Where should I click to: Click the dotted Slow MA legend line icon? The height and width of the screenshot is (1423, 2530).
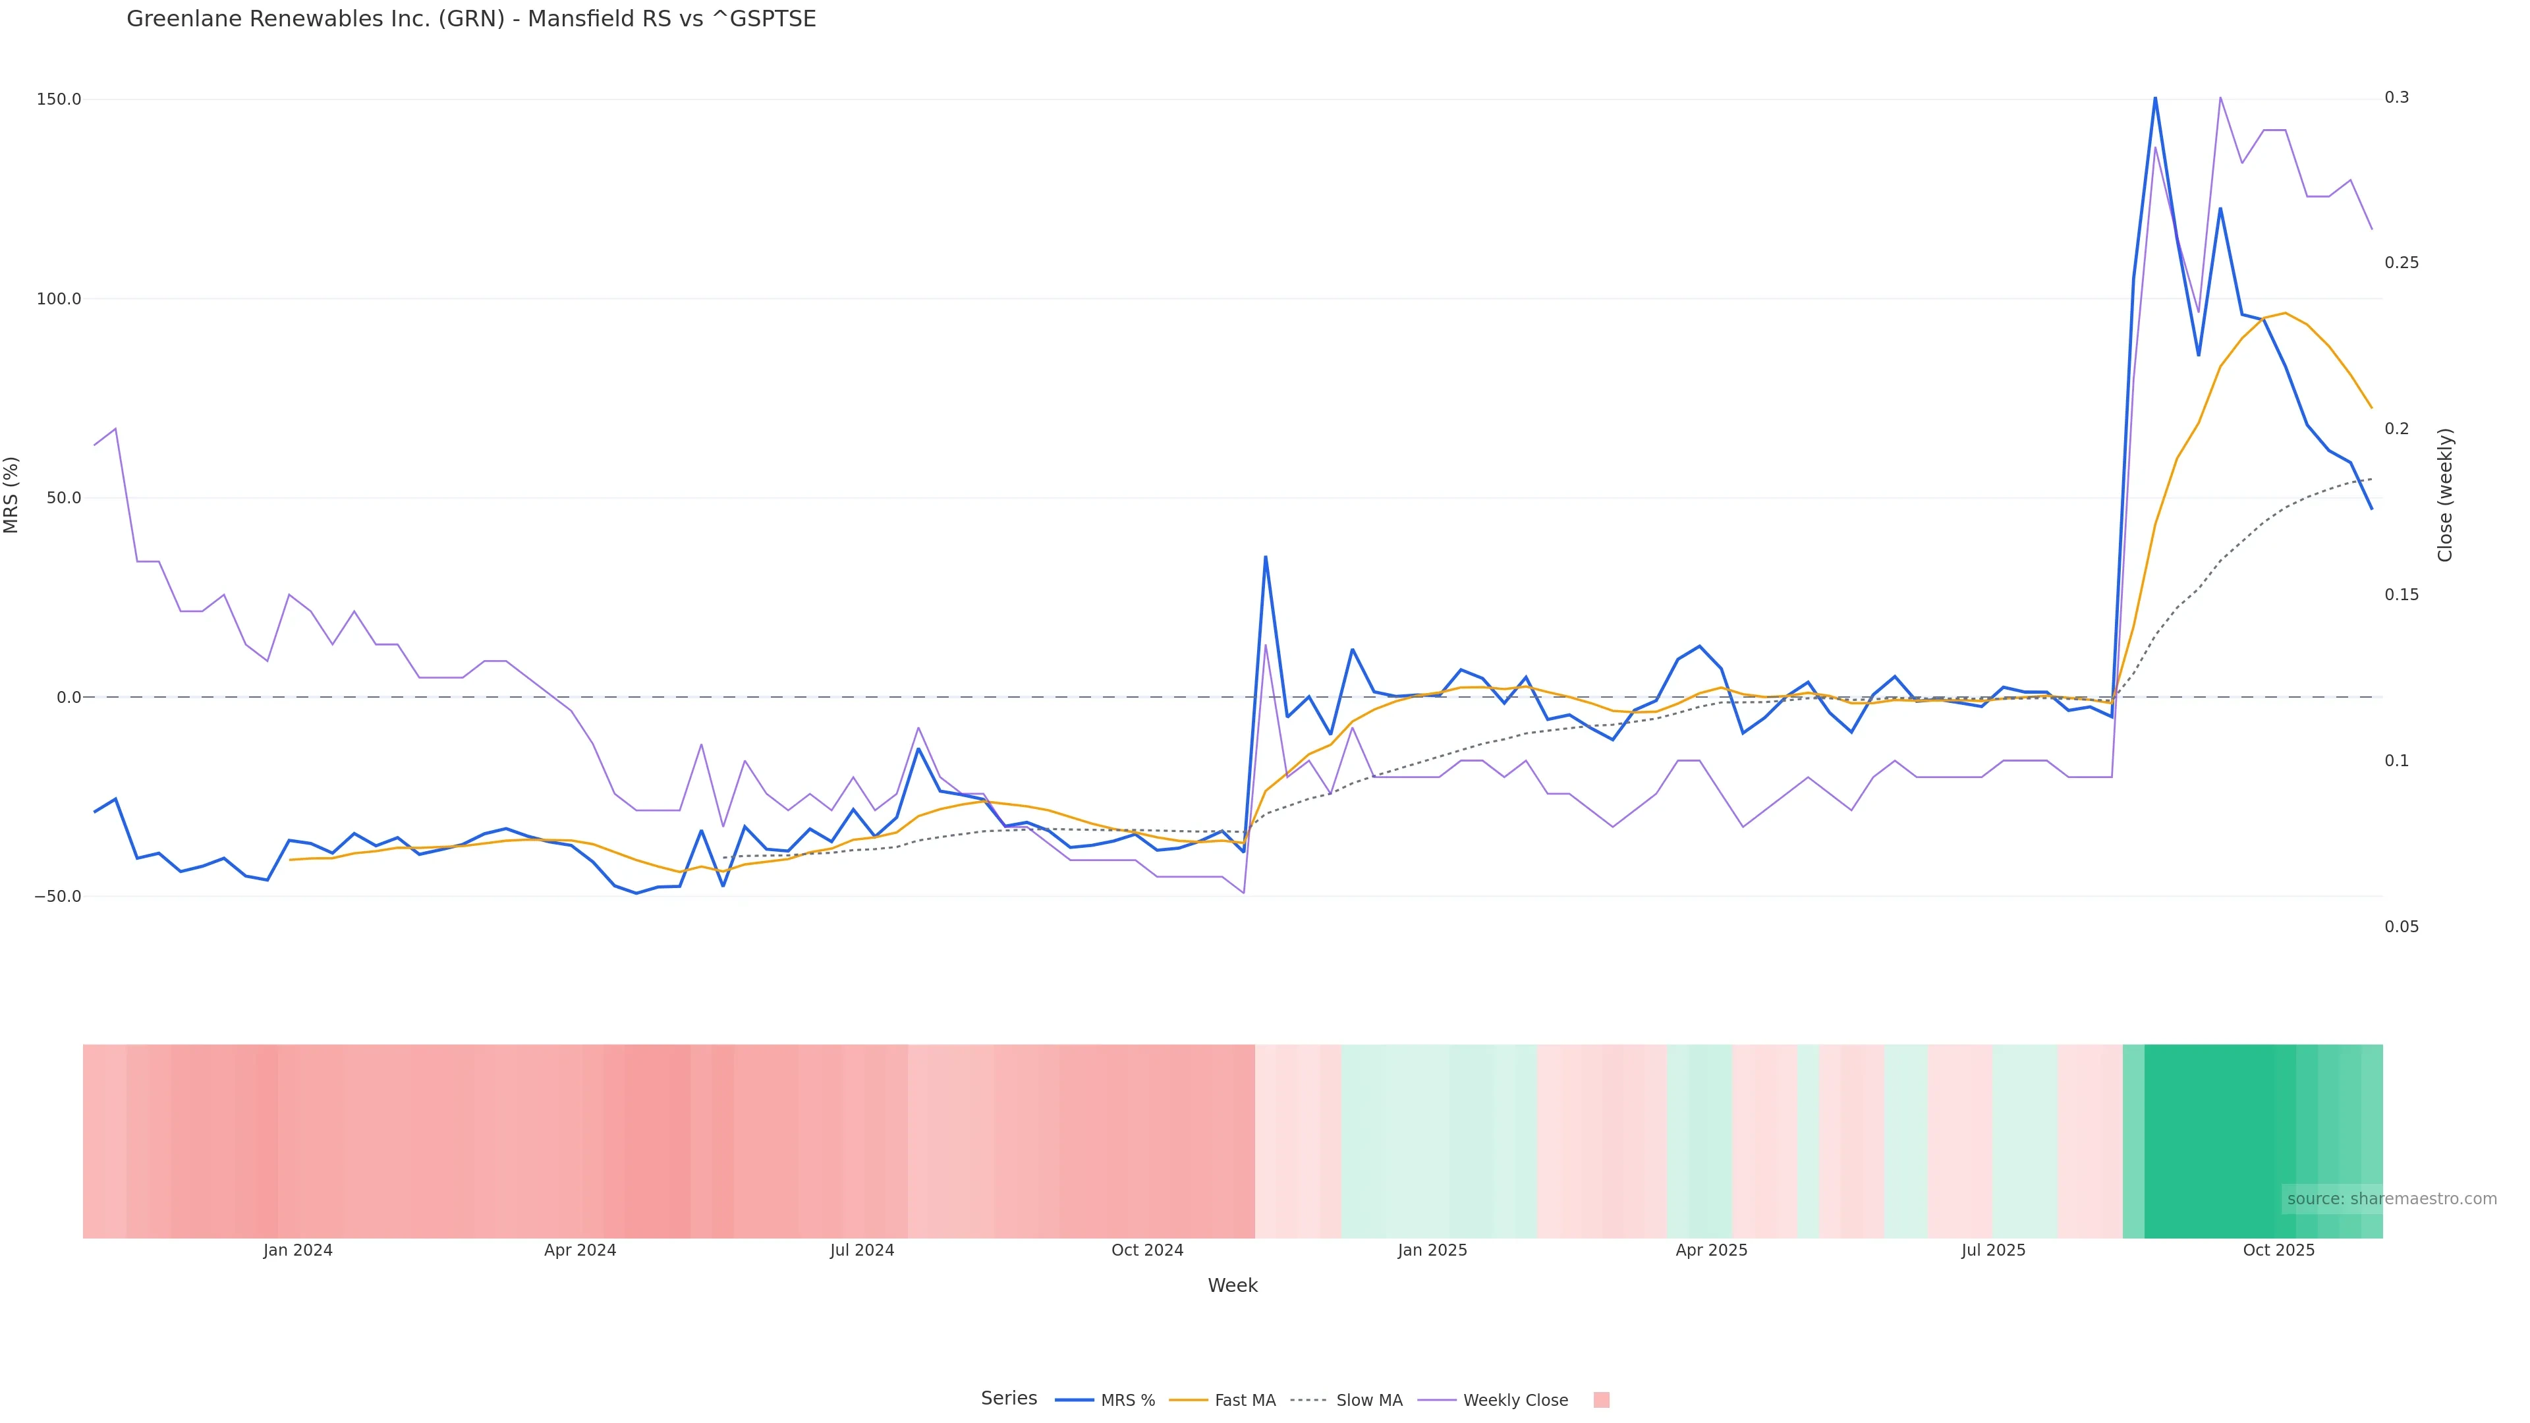pos(1308,1401)
